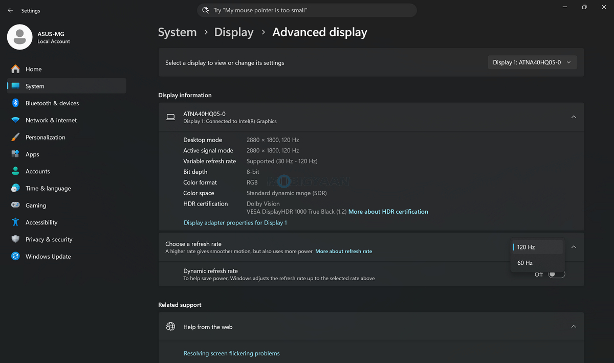Open Display adapter properties for Display 1
This screenshot has height=363, width=614.
235,223
